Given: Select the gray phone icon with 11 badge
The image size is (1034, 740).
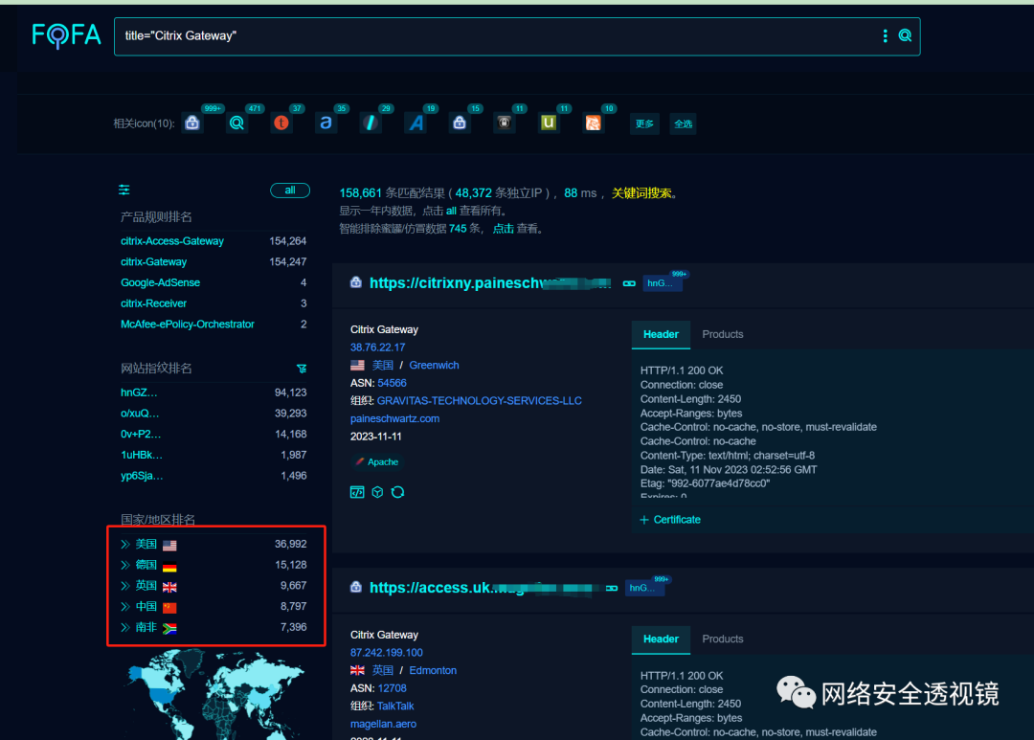Looking at the screenshot, I should pyautogui.click(x=504, y=123).
